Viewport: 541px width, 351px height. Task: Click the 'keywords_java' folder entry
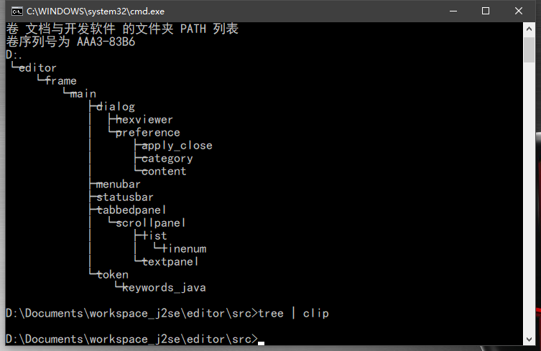[x=164, y=288]
